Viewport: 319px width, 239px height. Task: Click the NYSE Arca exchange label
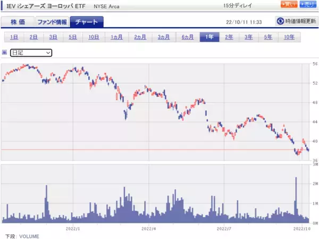(x=106, y=6)
